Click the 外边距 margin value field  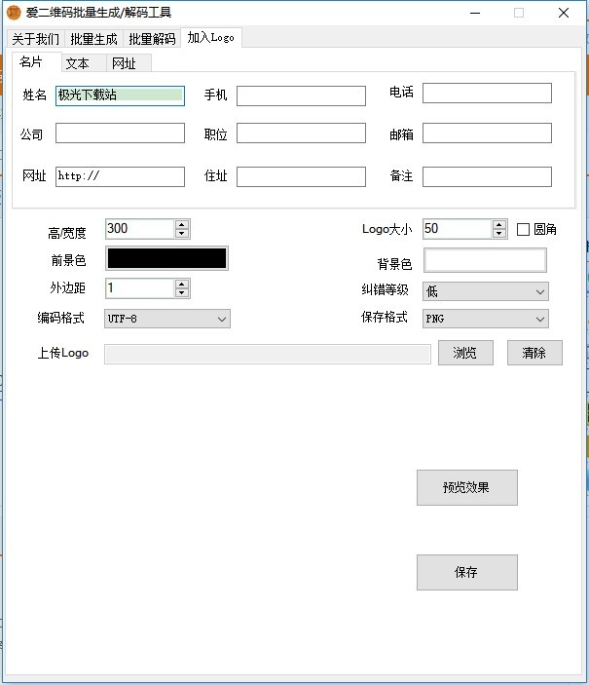(x=140, y=288)
